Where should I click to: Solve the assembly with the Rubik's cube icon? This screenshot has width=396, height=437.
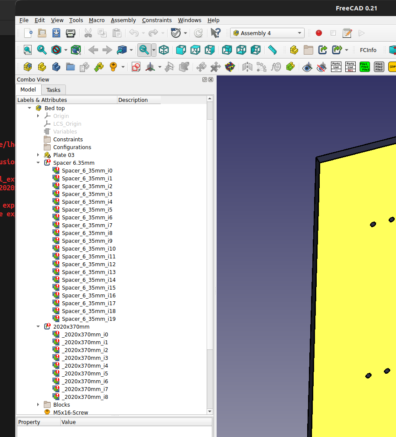click(230, 67)
